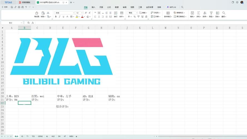247x139 pixels.
Task: Click the WPS AI button
Action: (171, 7)
